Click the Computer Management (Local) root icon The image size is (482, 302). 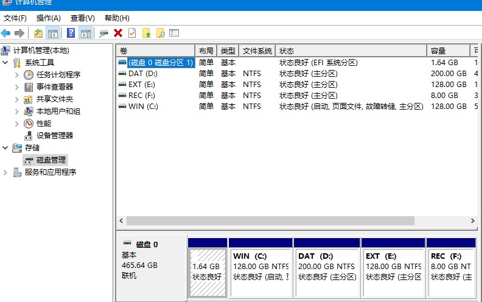(5, 51)
